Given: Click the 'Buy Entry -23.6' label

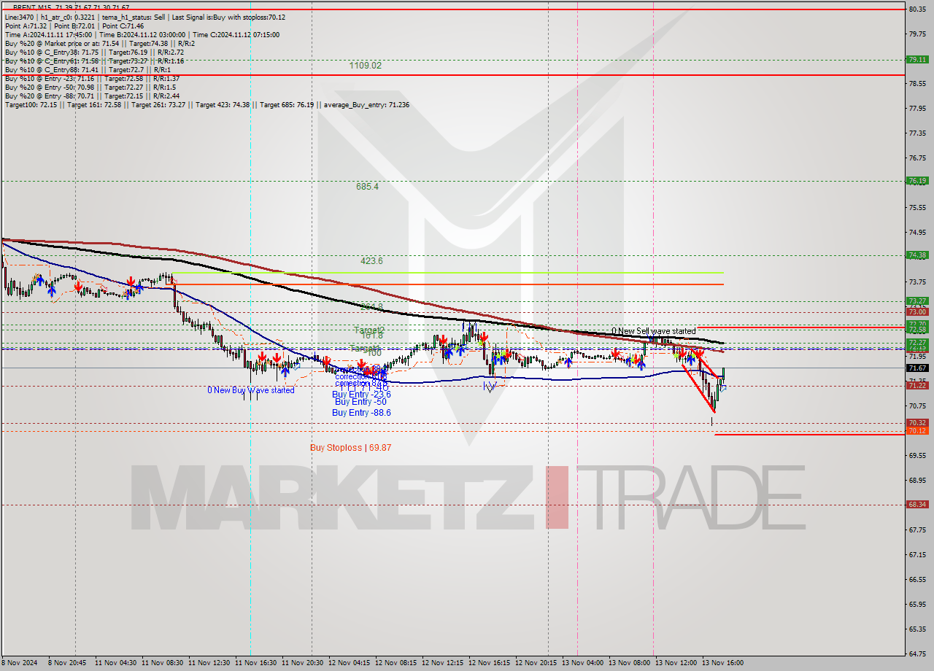Looking at the screenshot, I should pos(361,394).
